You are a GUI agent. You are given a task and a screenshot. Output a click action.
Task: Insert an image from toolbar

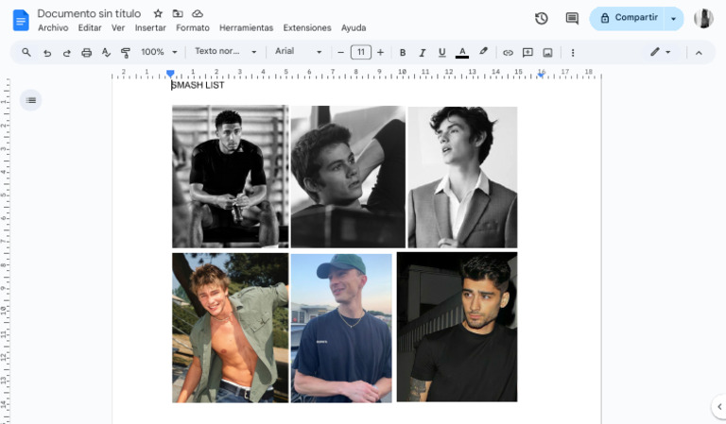click(547, 53)
